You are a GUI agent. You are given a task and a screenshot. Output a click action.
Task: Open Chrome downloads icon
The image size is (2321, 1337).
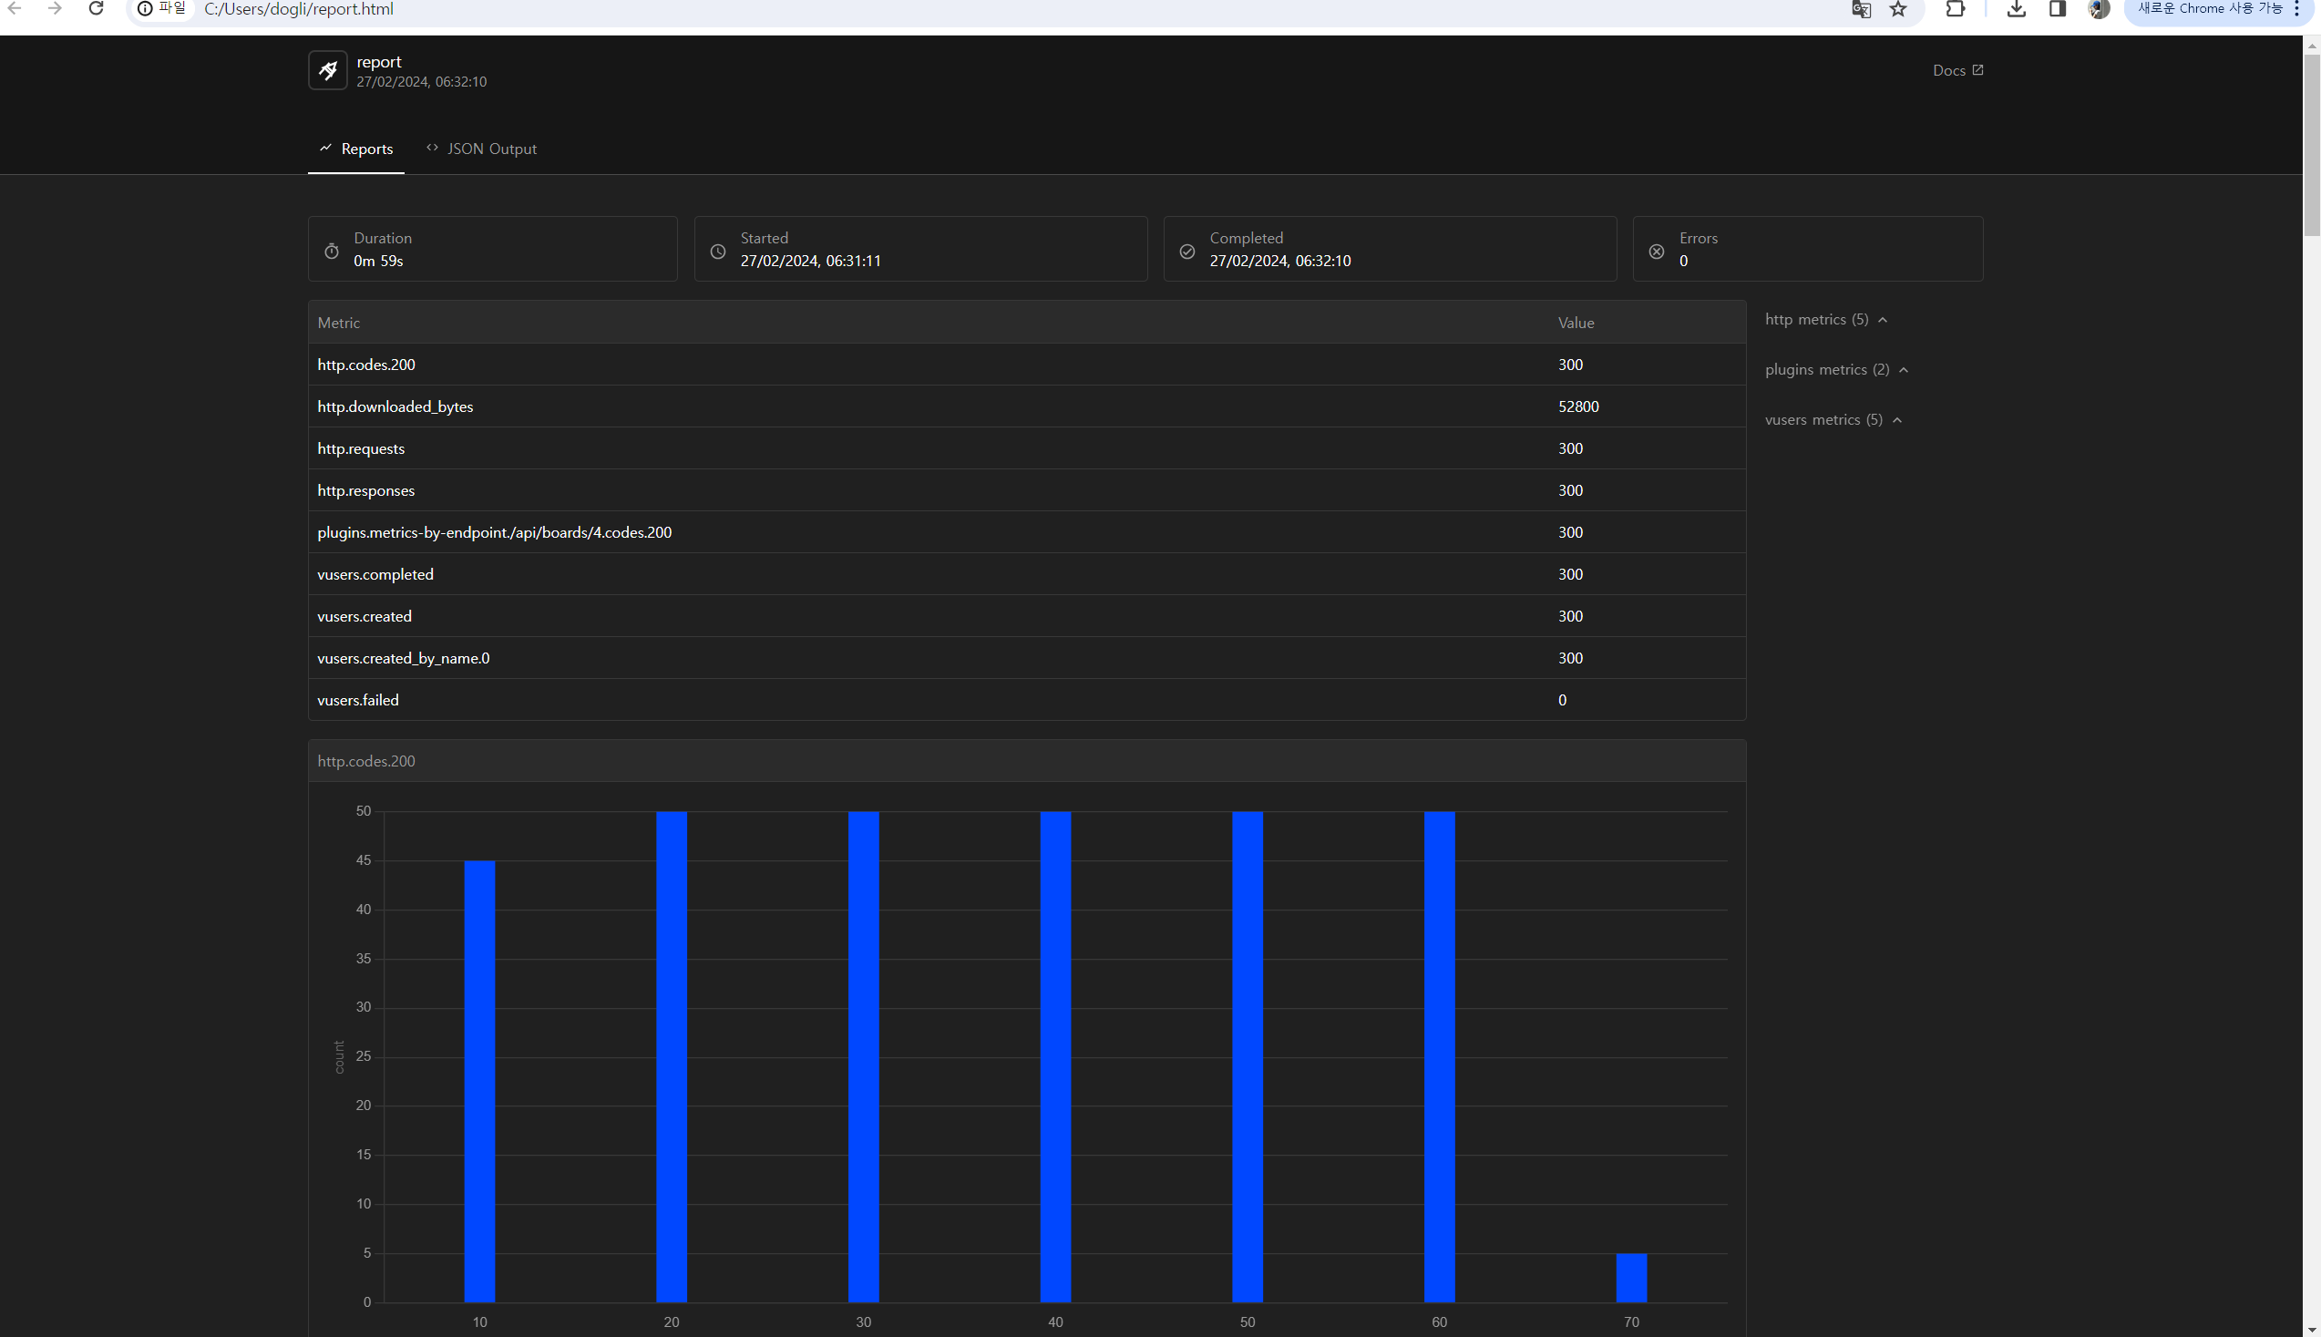pos(2017,9)
